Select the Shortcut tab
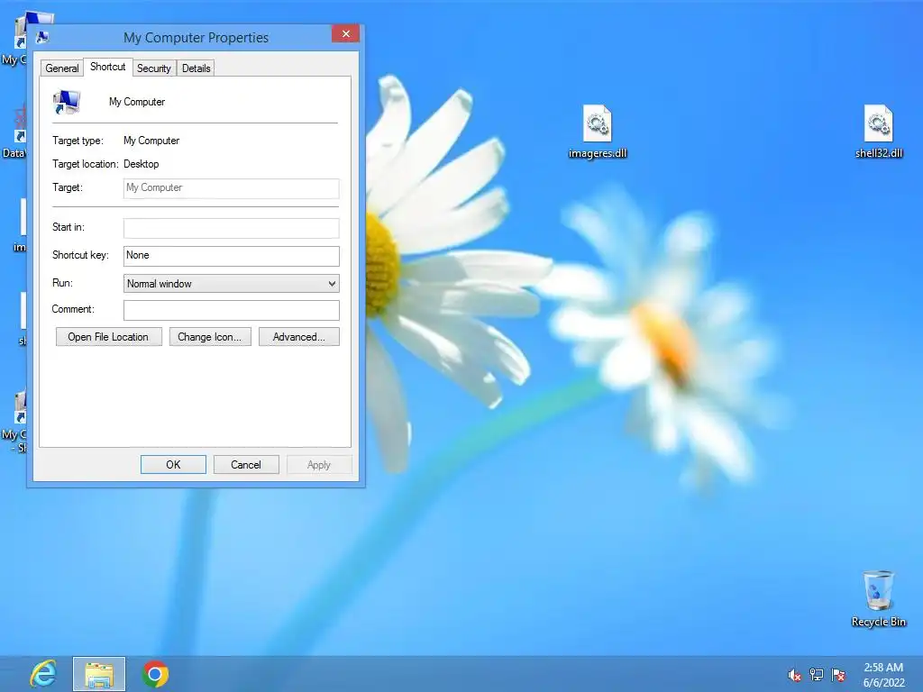 coord(108,67)
